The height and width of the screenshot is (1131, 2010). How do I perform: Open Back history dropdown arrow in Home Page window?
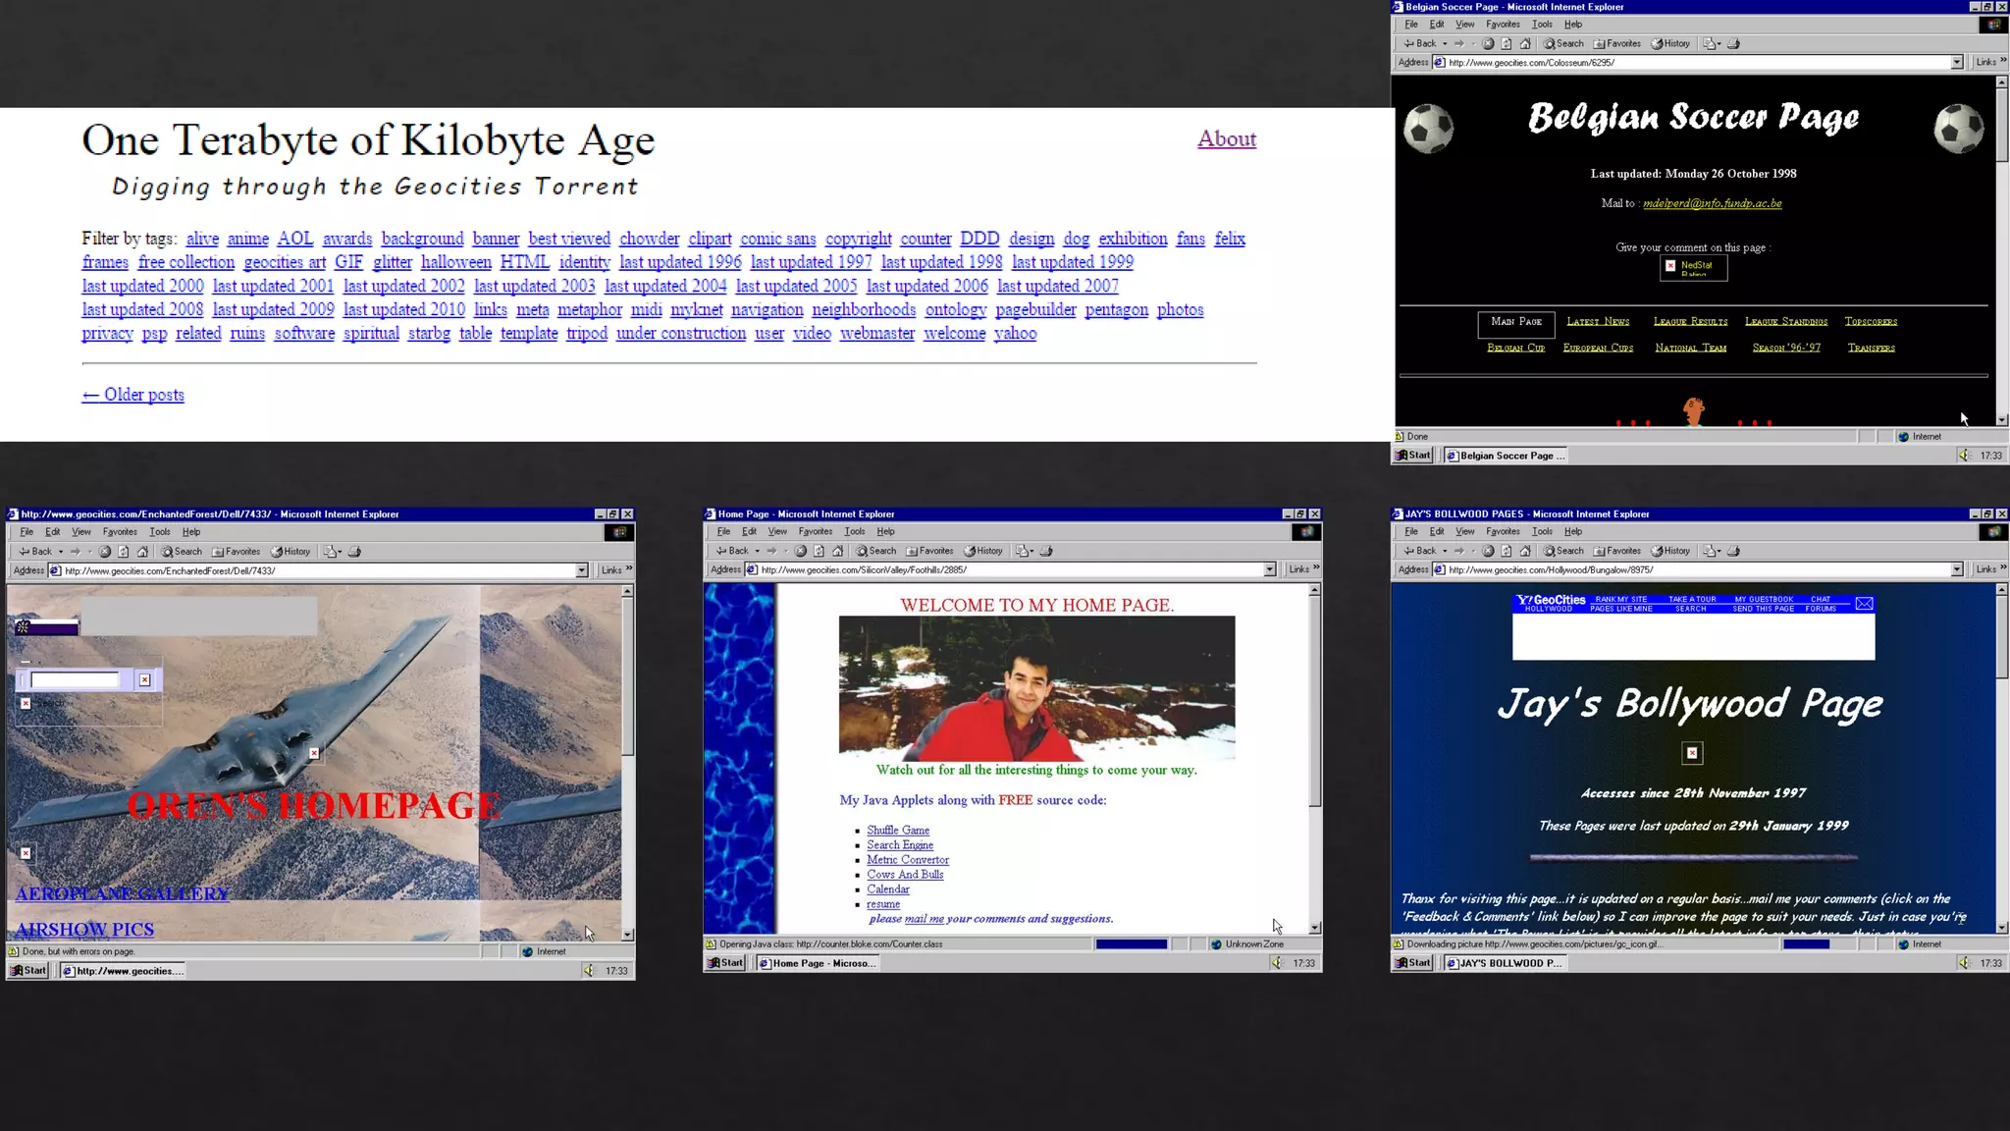[757, 551]
